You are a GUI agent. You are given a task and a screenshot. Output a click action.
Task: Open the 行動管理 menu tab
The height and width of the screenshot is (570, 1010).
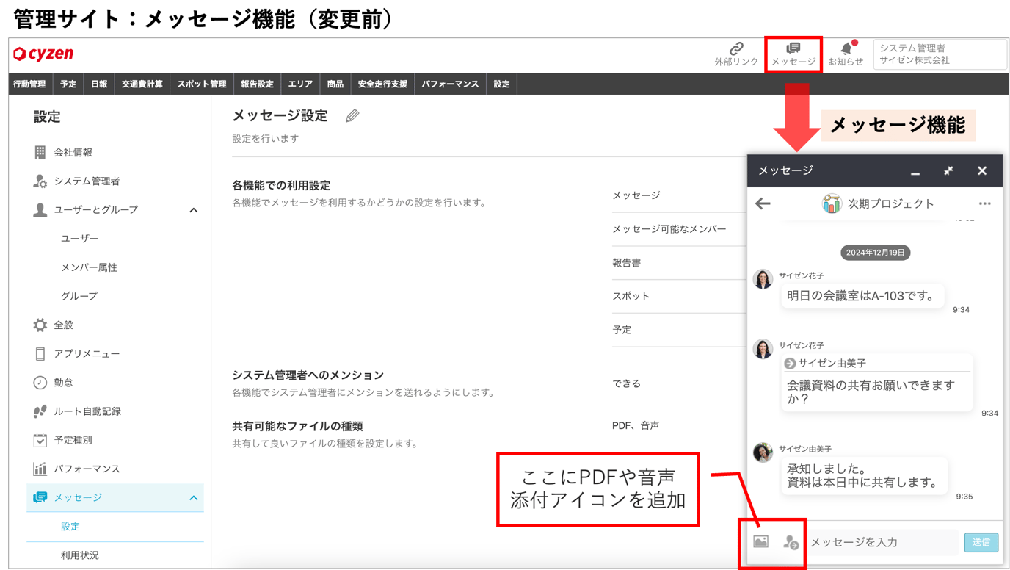29,84
